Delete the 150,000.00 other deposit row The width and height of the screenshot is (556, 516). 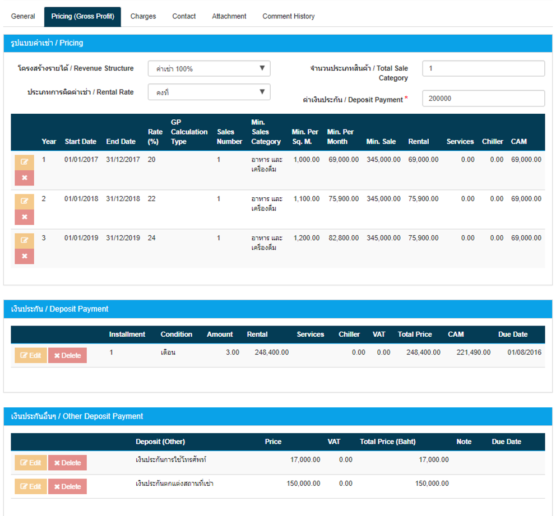pos(67,486)
